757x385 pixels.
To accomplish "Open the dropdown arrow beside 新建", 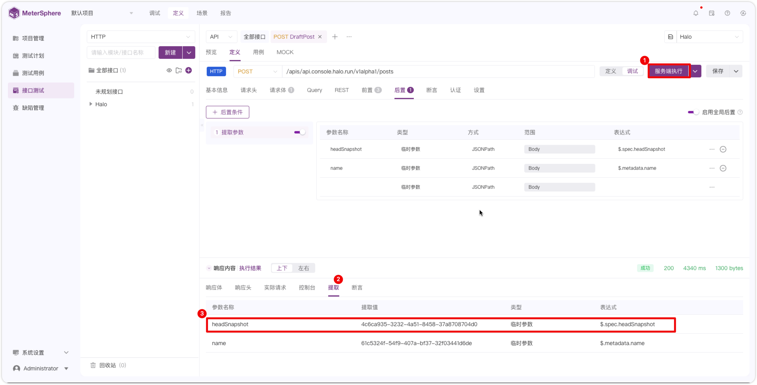I will coord(189,53).
